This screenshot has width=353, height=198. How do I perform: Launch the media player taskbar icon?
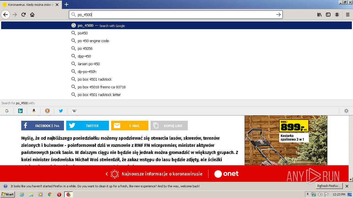[x=41, y=194]
